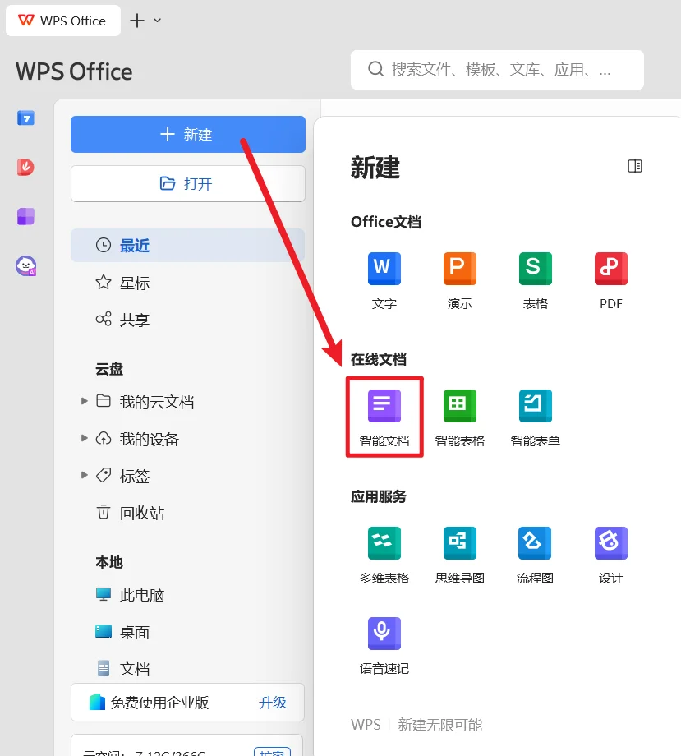Open the calendar icon in the left rail
This screenshot has height=756, width=681.
coord(25,118)
